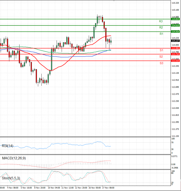This screenshot has width=181, height=191.
Task: Click the R3 resistance label
Action: click(161, 21)
